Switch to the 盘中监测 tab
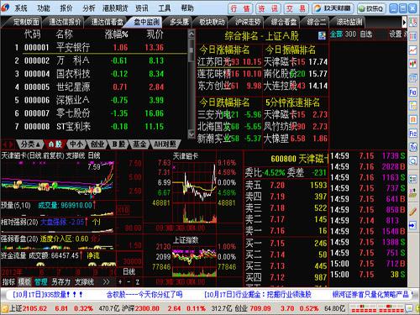 145,22
